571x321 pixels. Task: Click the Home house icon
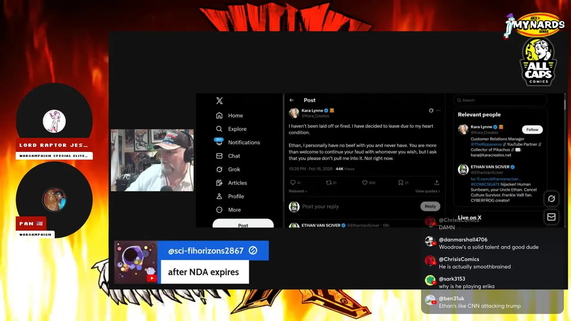(x=219, y=115)
